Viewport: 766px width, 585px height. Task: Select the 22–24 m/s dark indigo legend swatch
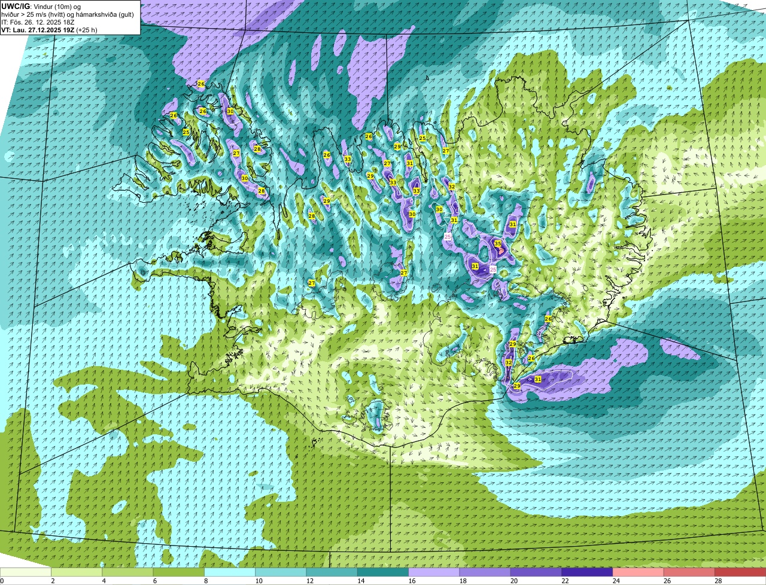click(x=587, y=572)
